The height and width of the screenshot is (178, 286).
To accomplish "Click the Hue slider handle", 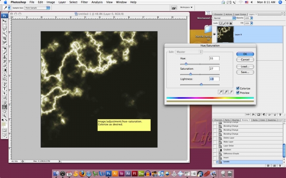I will 186,64.
